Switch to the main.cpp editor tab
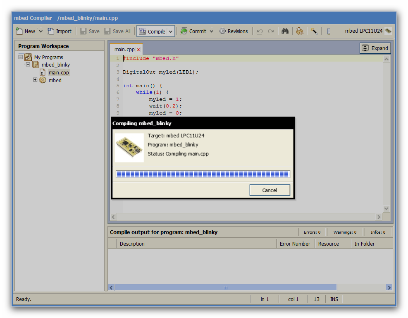The image size is (408, 318). 124,50
